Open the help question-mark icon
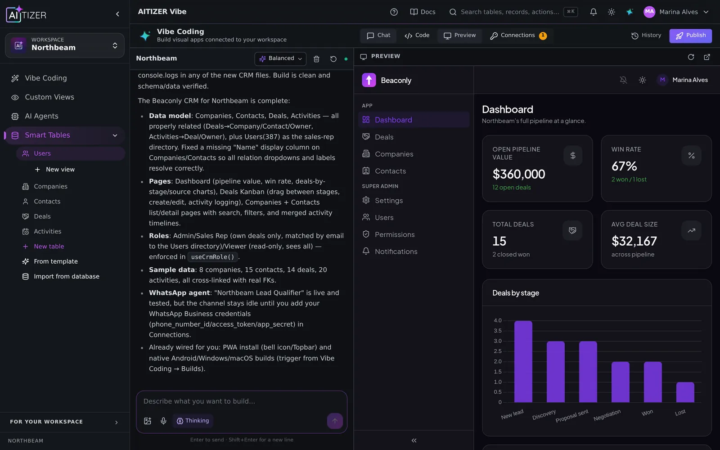Screen dimensions: 720x450 click(x=394, y=12)
